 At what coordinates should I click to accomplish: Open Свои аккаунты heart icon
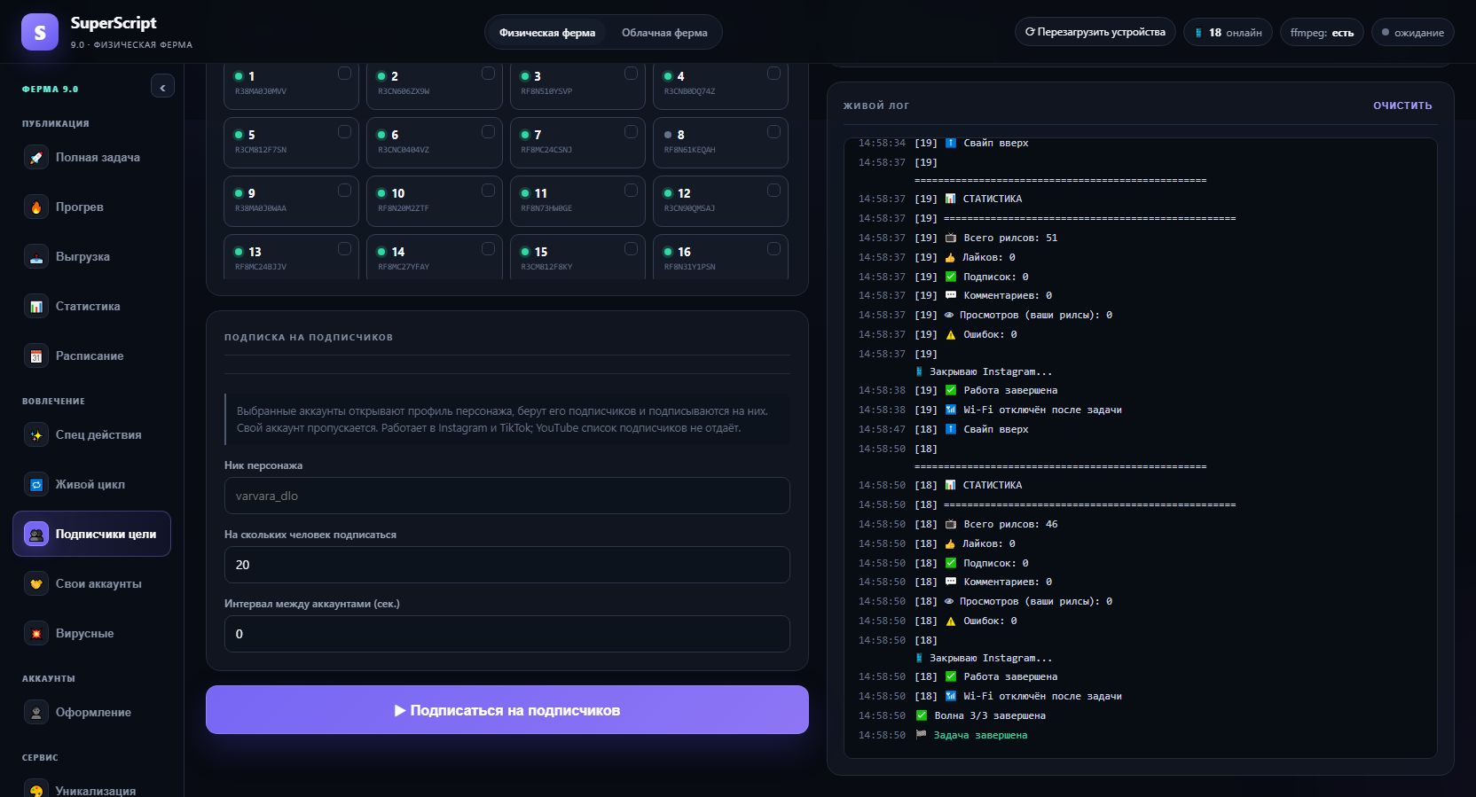pos(36,584)
